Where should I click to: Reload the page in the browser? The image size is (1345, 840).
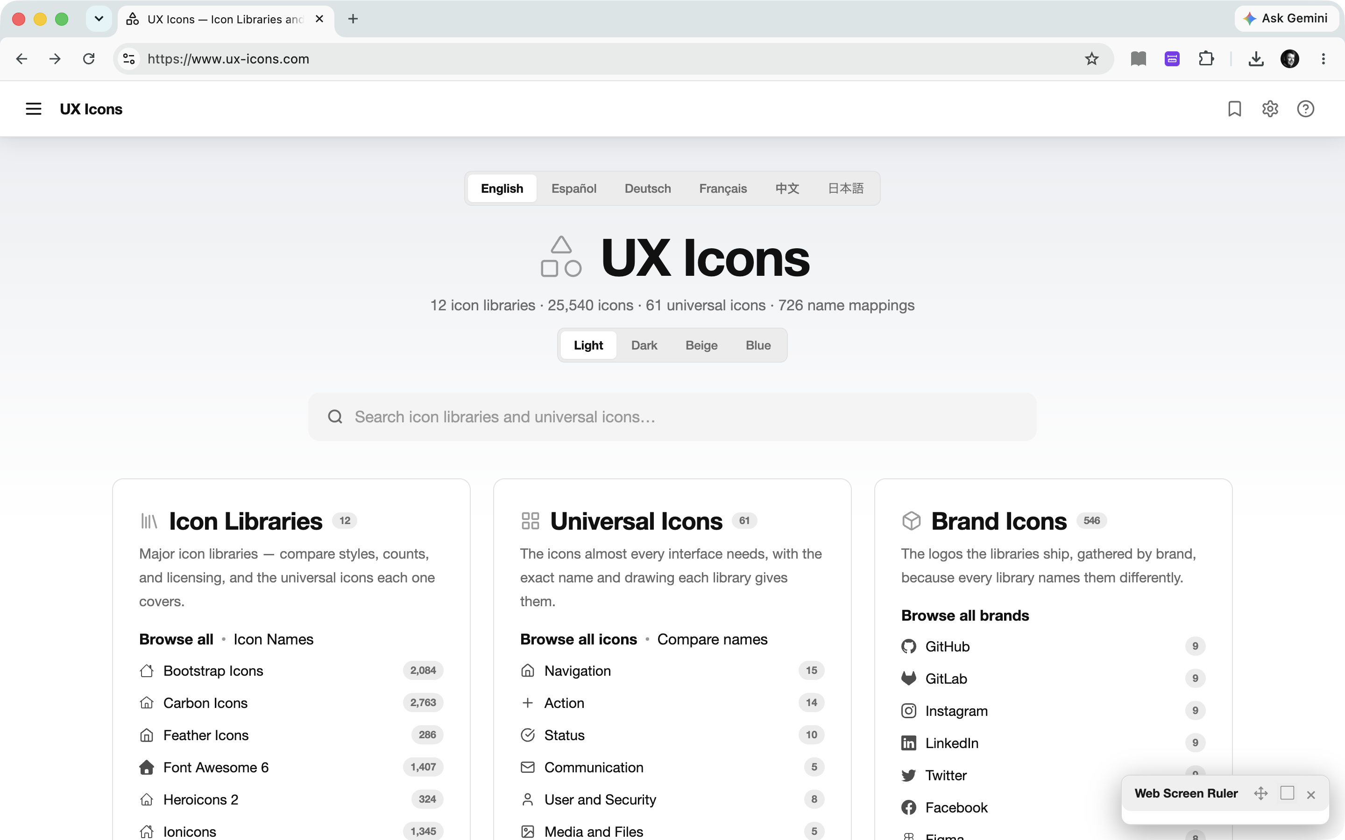(x=89, y=59)
